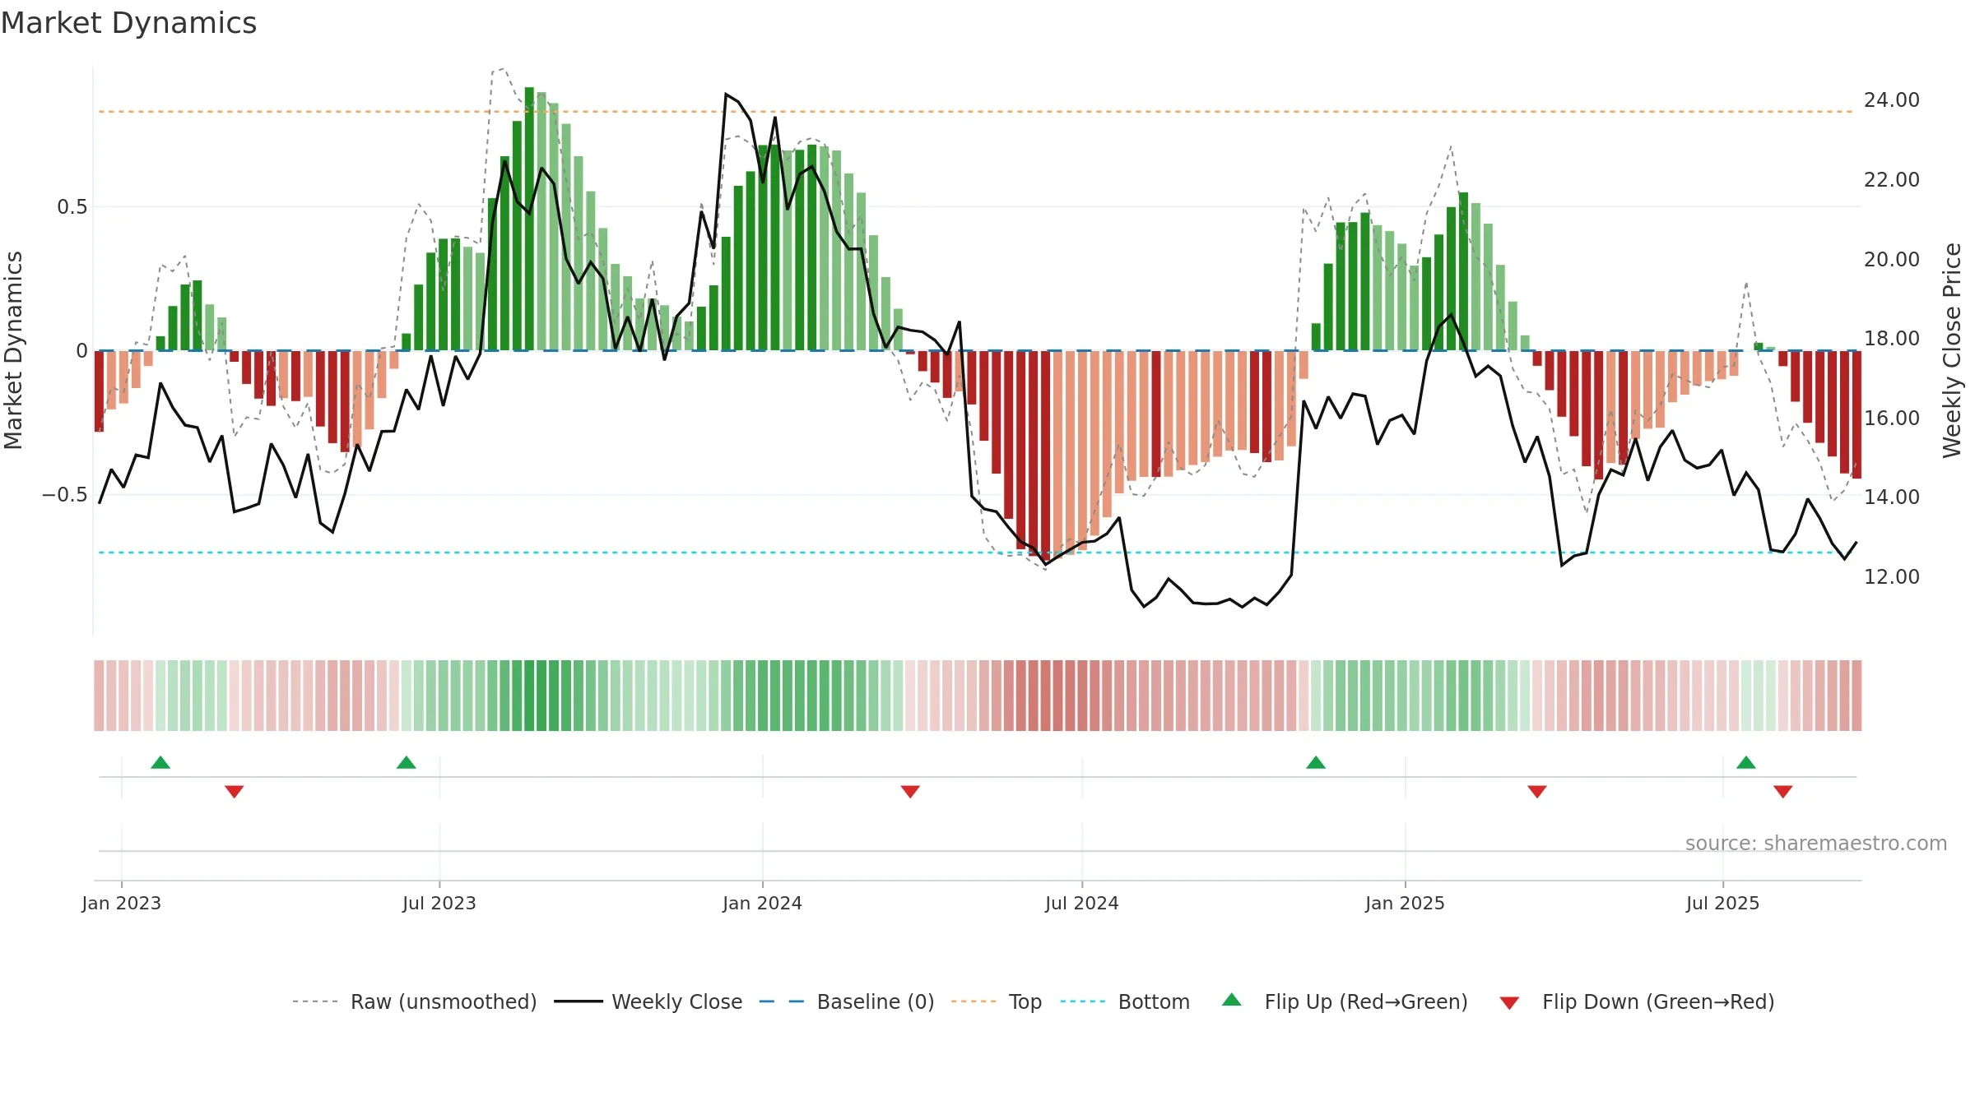Click the green triangle legend icon
The height and width of the screenshot is (1110, 1975).
[1232, 1000]
